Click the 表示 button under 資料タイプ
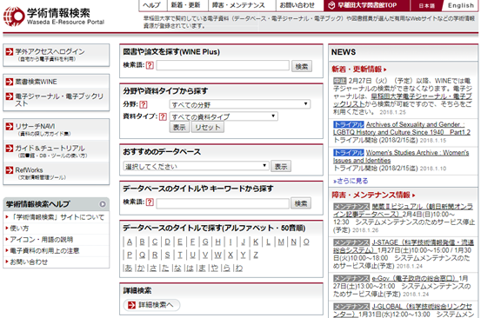481x318 pixels. click(x=179, y=127)
